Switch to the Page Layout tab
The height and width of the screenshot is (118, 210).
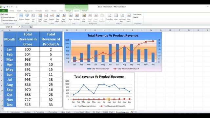point(28,11)
